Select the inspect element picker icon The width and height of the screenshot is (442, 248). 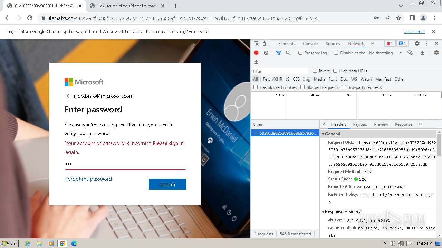point(257,43)
